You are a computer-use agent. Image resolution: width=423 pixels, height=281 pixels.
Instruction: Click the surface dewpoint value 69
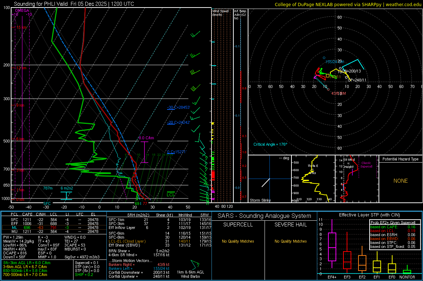[137, 203]
